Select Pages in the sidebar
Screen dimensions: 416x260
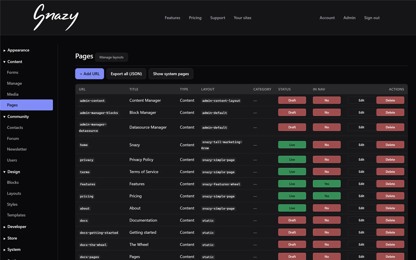(27, 105)
